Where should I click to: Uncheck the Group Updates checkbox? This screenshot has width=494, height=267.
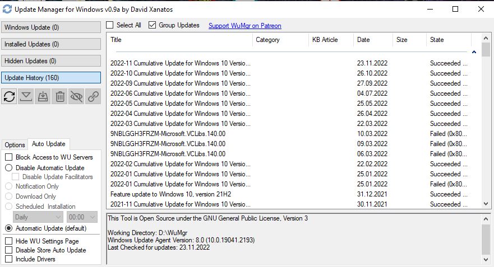(x=152, y=25)
